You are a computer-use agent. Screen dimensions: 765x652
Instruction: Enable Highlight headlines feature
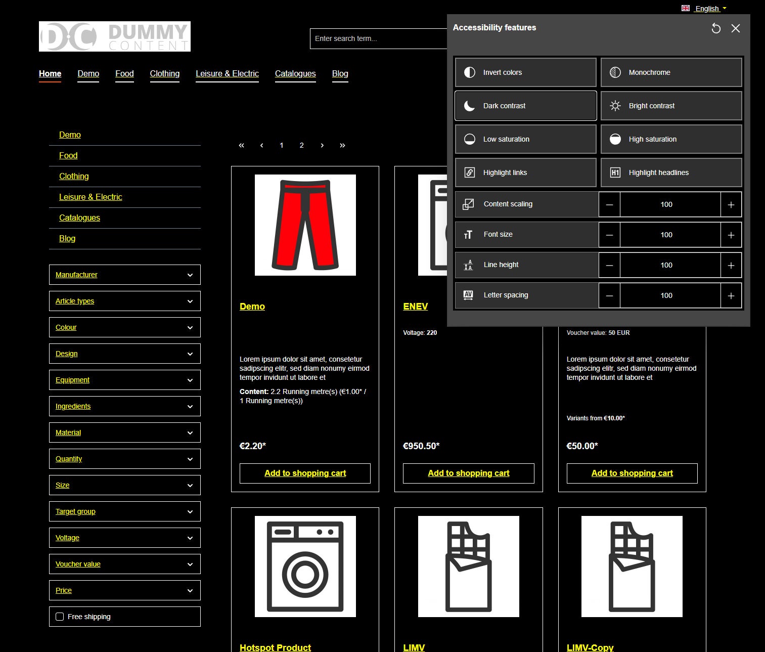coord(671,172)
